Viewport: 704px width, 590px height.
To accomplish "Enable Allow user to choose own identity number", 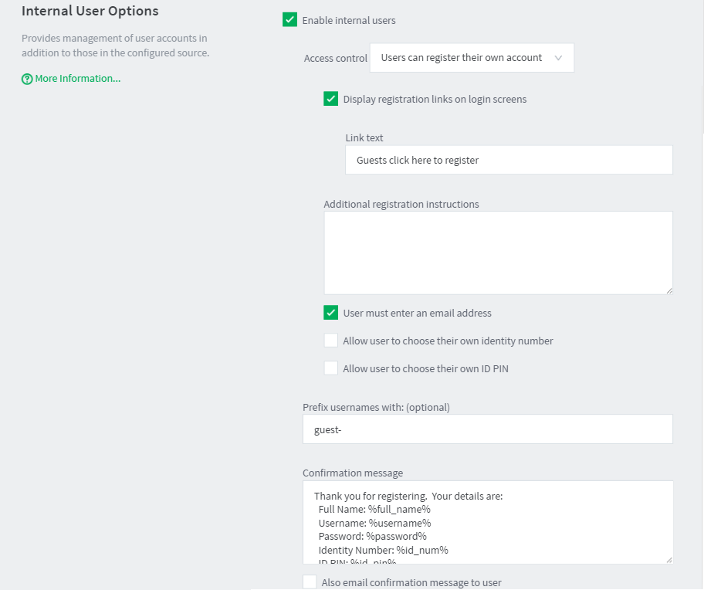I will pos(331,341).
